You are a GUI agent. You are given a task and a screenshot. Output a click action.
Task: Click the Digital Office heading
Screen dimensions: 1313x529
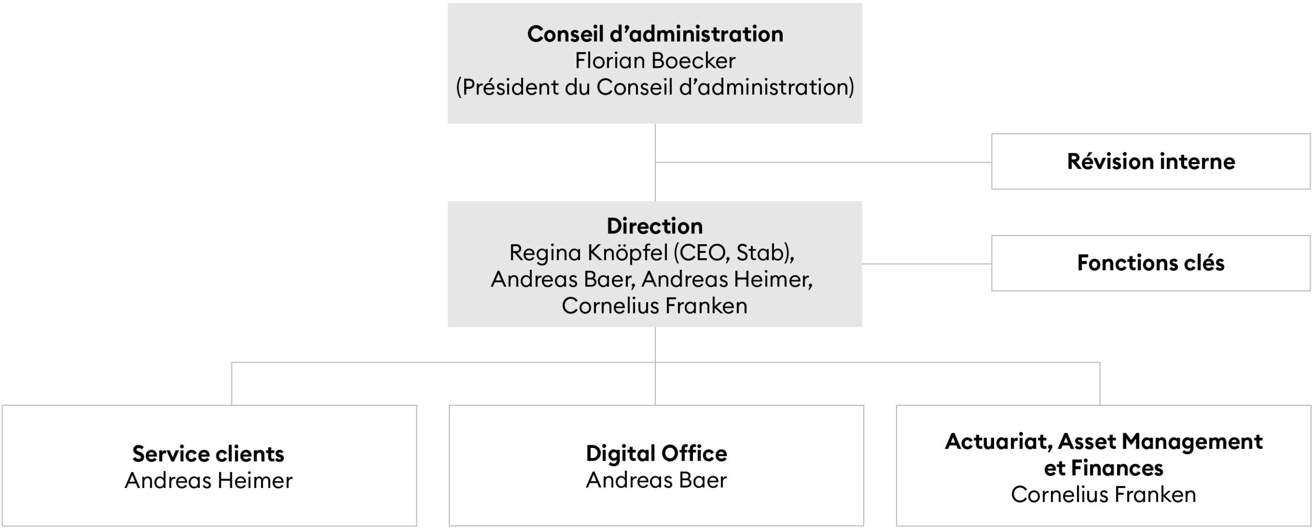coord(656,454)
